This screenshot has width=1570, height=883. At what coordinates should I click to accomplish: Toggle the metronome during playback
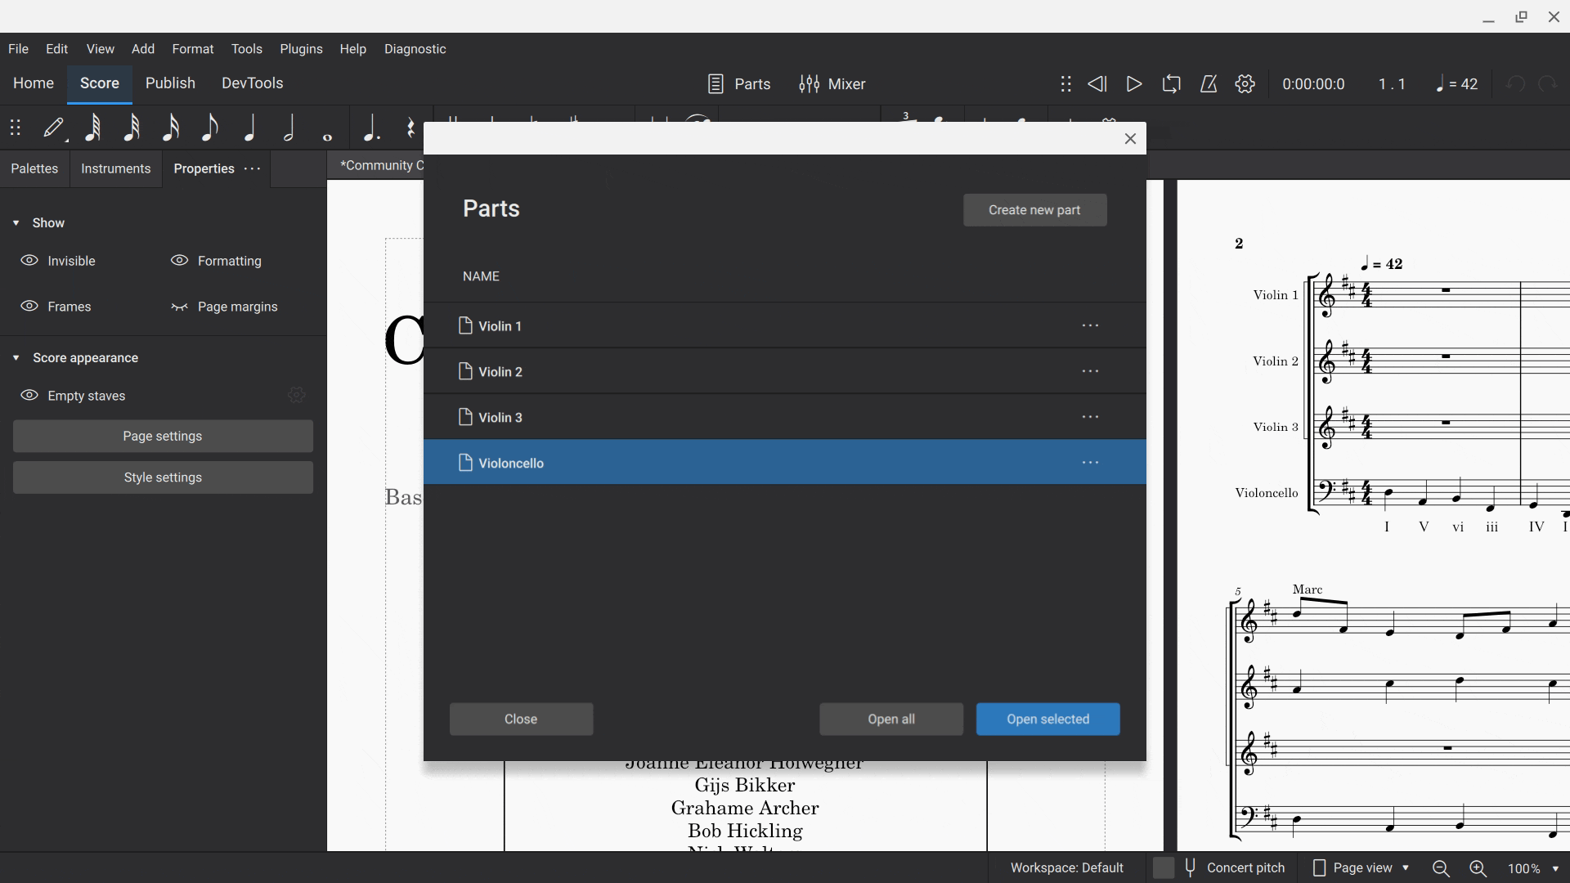tap(1209, 83)
